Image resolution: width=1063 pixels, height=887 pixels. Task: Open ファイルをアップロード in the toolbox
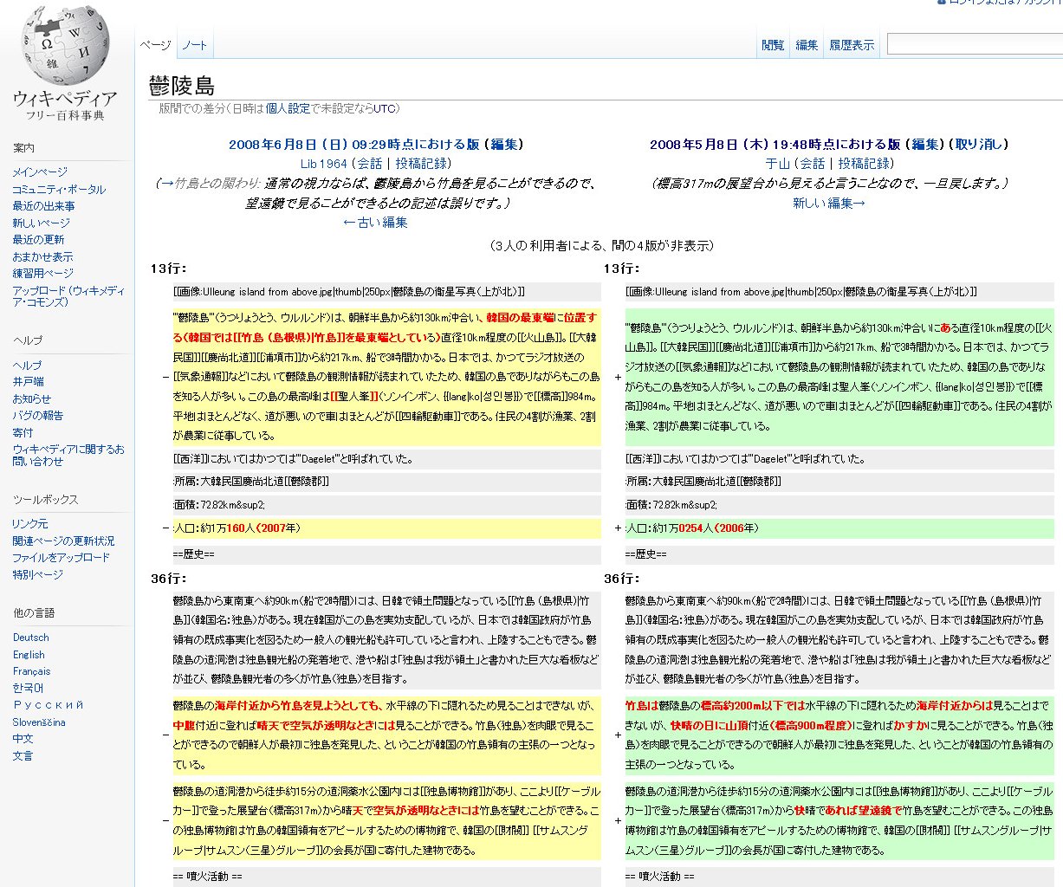(61, 558)
